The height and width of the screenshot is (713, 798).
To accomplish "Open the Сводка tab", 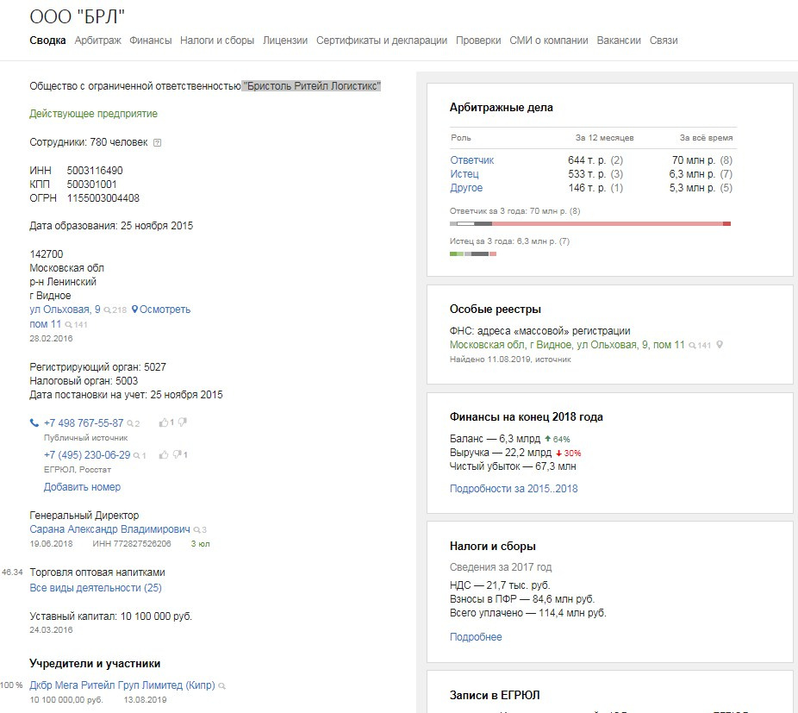I will click(x=47, y=41).
